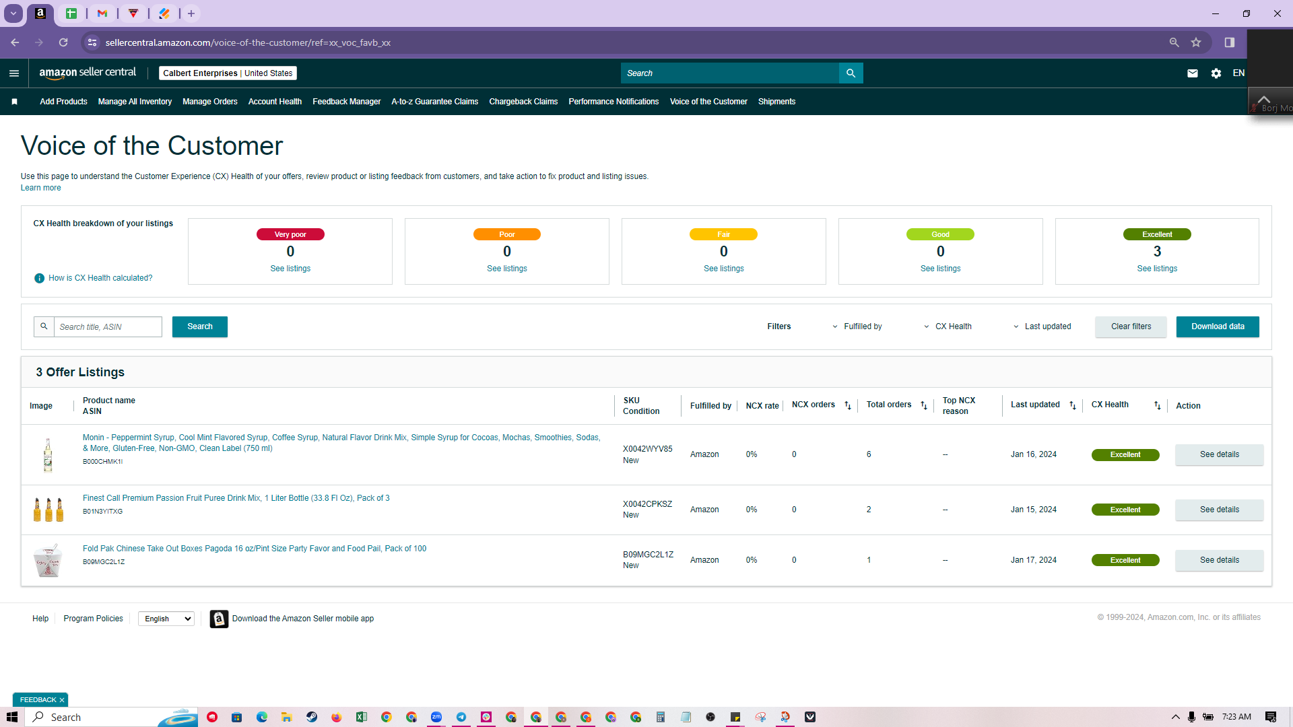Click the header Search input field

730,73
